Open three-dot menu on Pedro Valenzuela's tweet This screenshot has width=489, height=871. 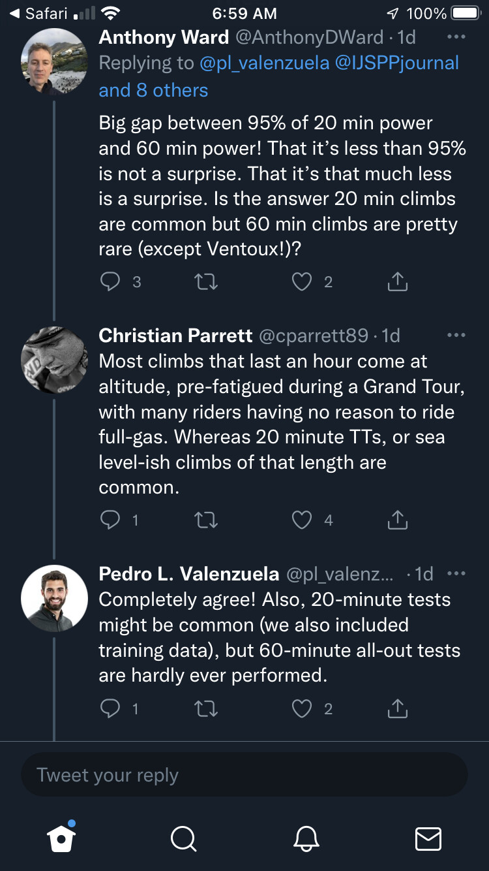[x=456, y=573]
